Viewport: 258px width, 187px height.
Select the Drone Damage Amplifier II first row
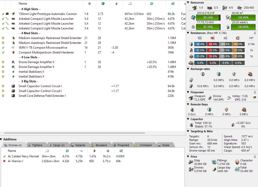point(36,62)
